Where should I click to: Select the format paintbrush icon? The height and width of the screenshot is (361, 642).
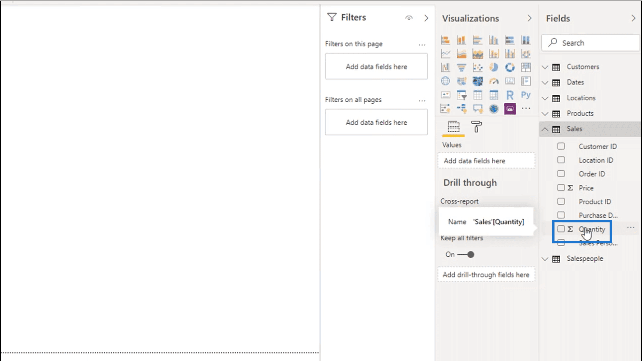[x=476, y=127]
